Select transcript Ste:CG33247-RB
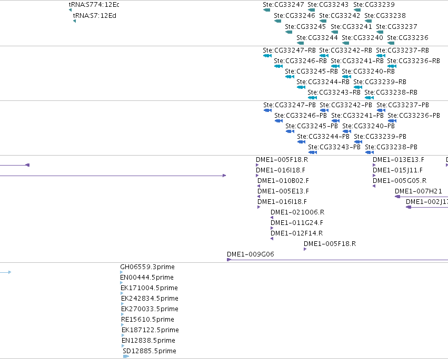 coord(289,50)
